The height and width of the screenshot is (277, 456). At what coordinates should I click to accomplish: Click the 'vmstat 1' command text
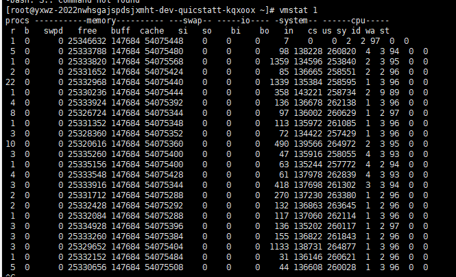tap(298, 10)
